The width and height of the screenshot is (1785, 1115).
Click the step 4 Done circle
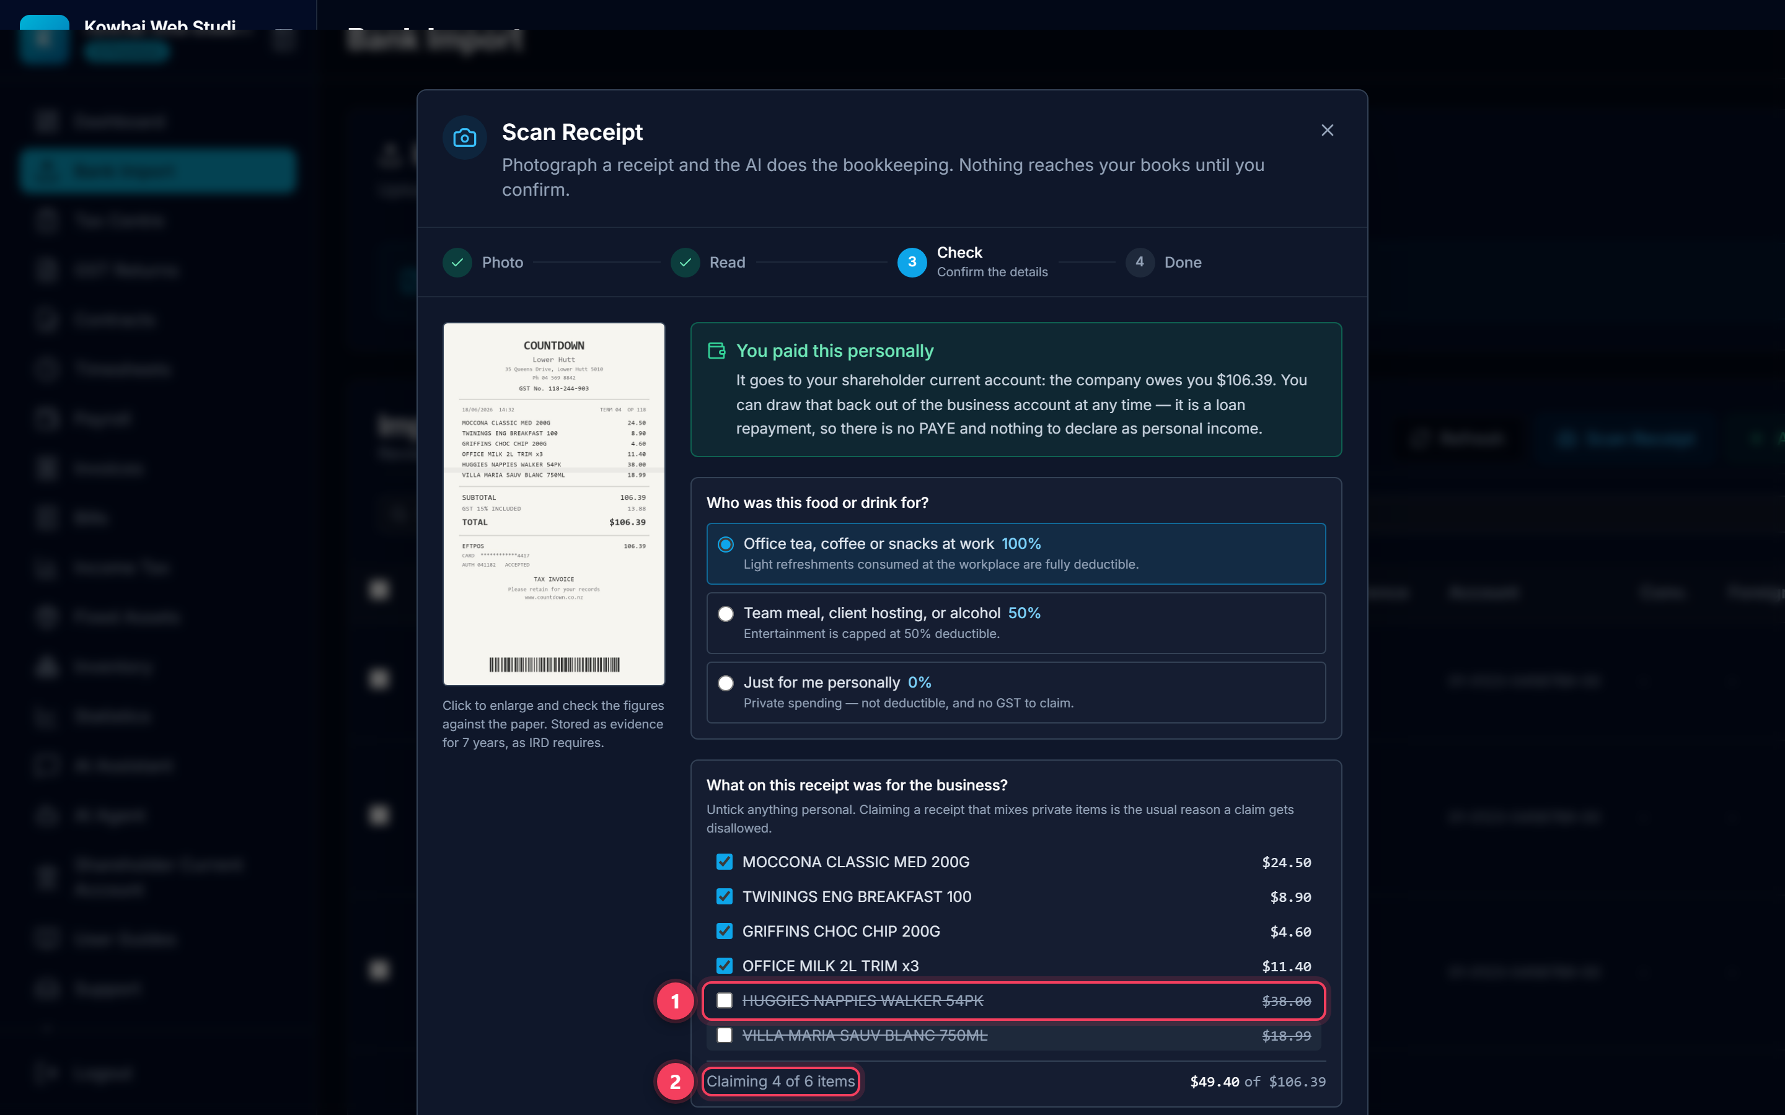1140,263
